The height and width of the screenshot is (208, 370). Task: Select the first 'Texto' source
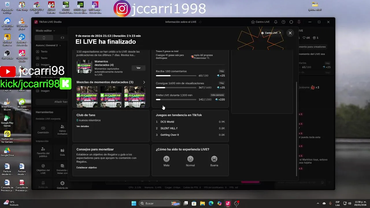(44, 52)
